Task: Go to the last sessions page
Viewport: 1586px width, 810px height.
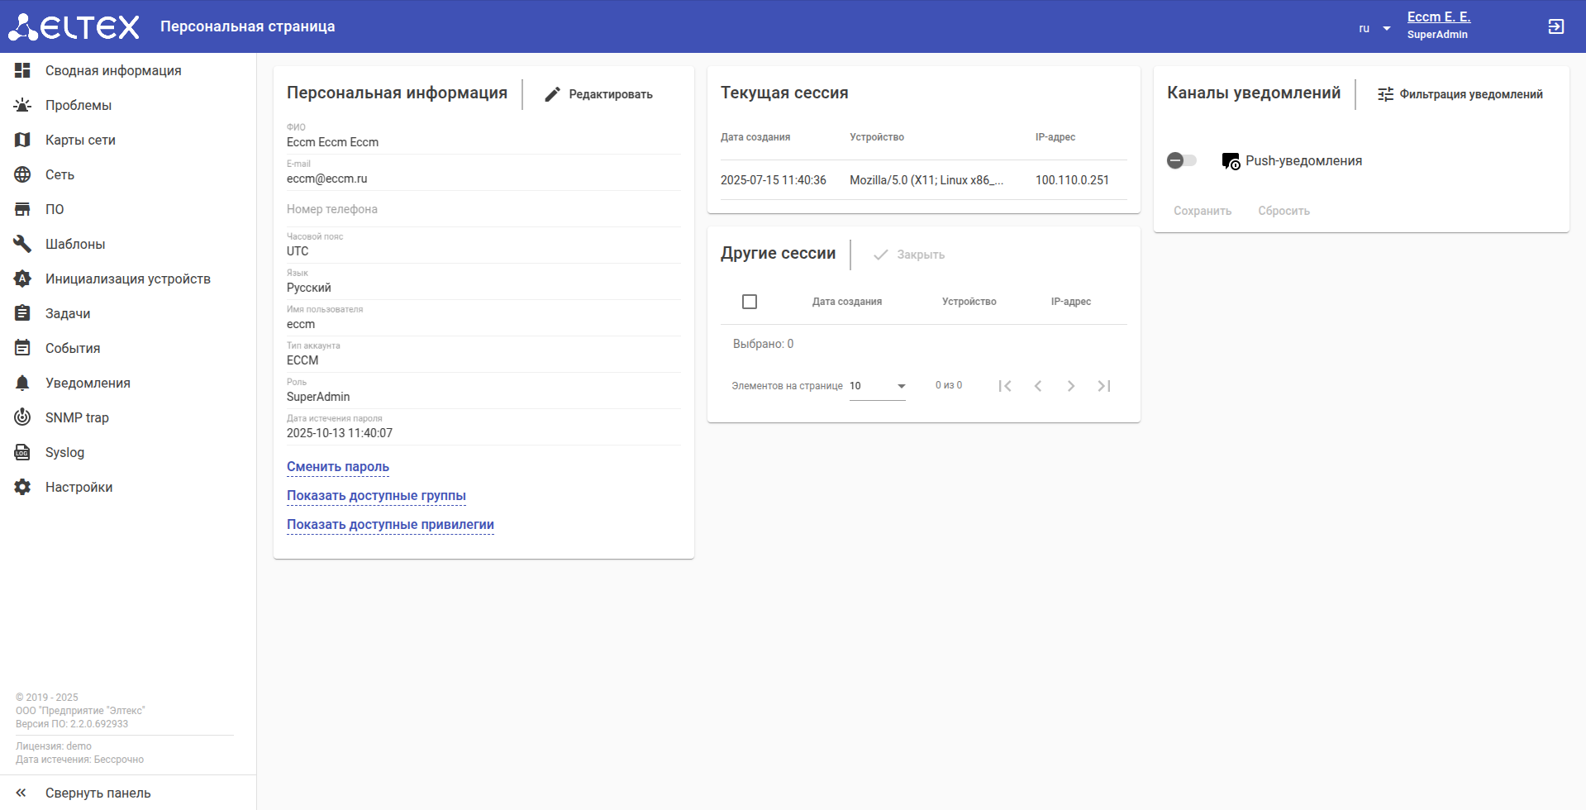Action: coord(1103,386)
